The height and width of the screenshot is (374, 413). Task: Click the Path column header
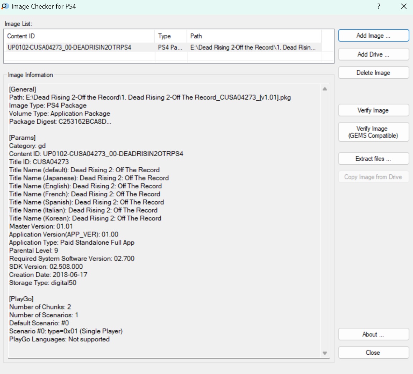tap(254, 36)
